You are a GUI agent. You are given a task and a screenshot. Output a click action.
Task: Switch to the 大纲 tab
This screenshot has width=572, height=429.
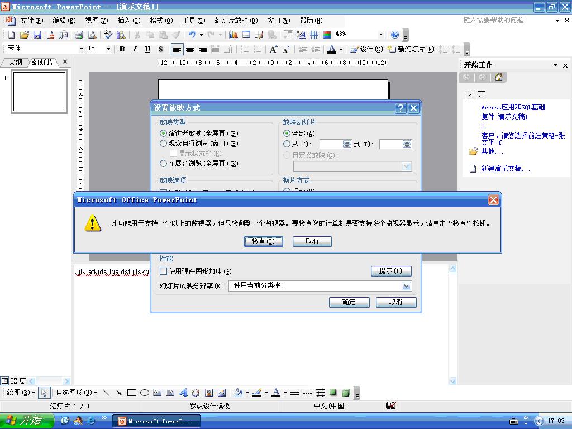coord(15,63)
